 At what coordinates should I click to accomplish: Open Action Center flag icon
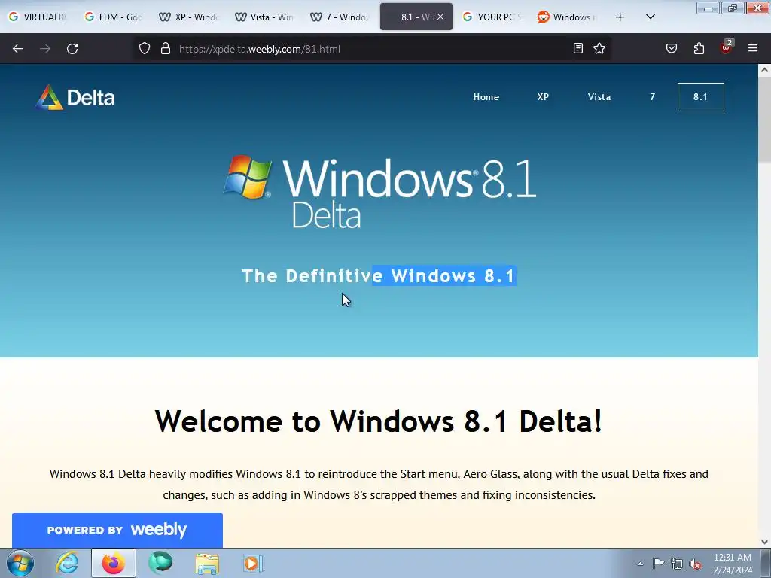658,564
